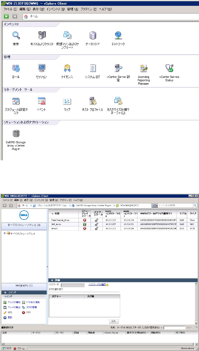Viewport: 199px width, 351px height.
Task: Launch Dell MD Storage Array vCenter Plug-in icon
Action: click(x=16, y=134)
